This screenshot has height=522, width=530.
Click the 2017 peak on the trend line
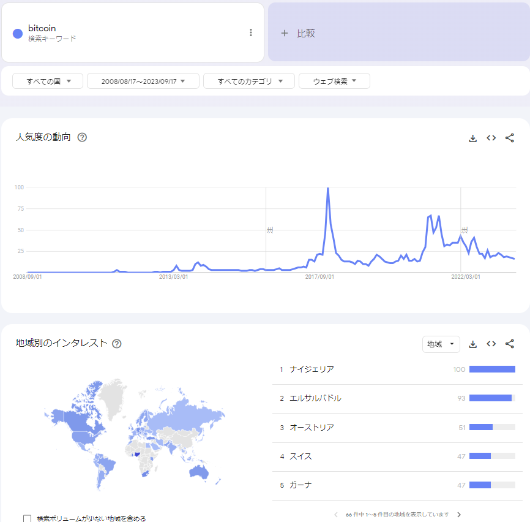tap(328, 189)
